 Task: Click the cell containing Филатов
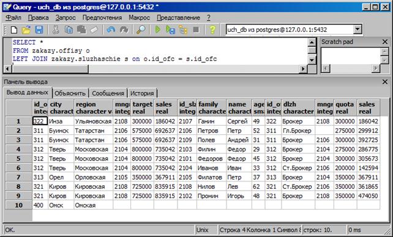pyautogui.click(x=212, y=177)
